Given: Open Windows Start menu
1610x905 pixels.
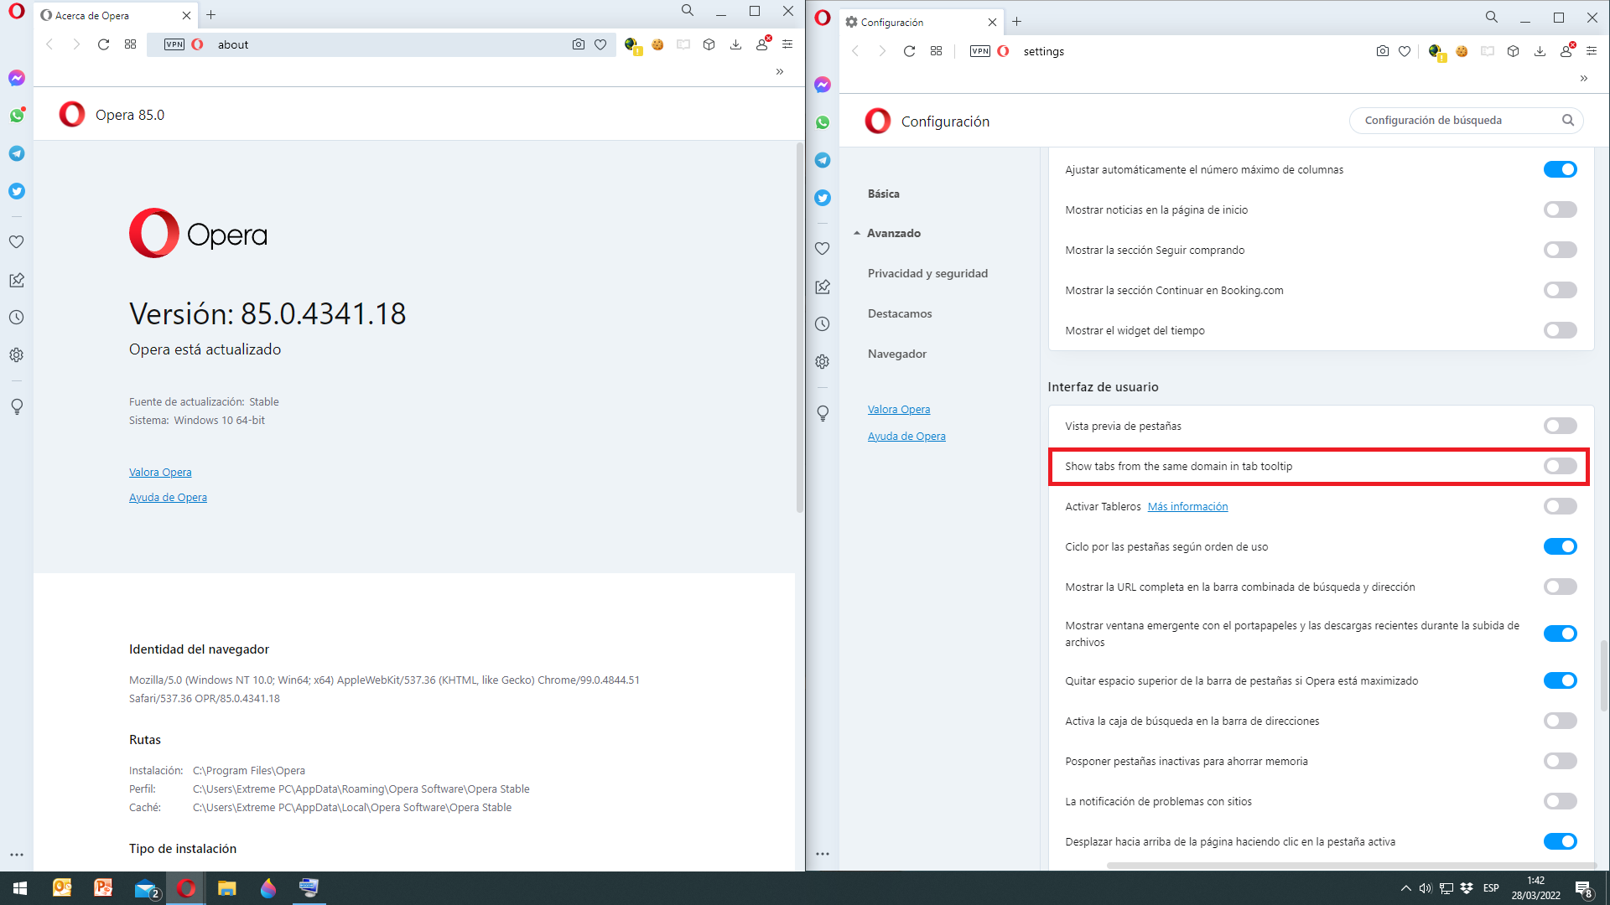Looking at the screenshot, I should [x=20, y=888].
